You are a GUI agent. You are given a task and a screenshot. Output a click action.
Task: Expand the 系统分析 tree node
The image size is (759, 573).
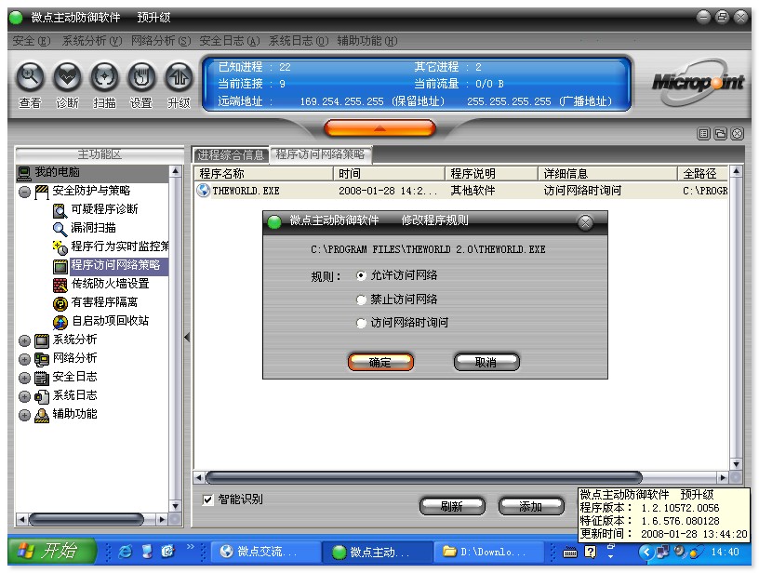[x=25, y=341]
